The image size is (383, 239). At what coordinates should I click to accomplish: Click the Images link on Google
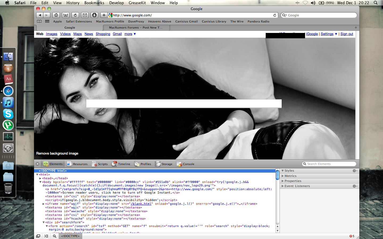(x=52, y=34)
